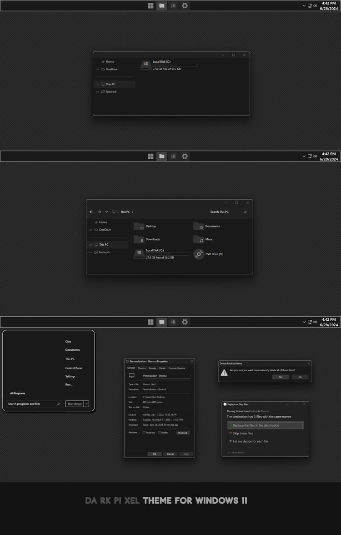Image resolution: width=341 pixels, height=535 pixels.
Task: Click the warning triangle in Delete Multiple Items
Action: pyautogui.click(x=224, y=373)
